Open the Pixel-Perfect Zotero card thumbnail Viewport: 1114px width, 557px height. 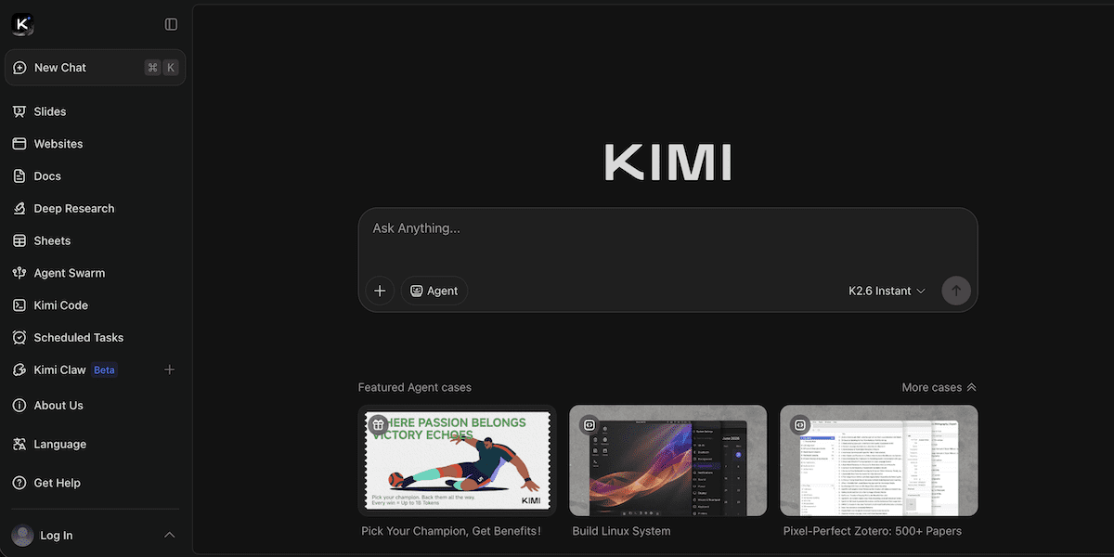tap(879, 460)
